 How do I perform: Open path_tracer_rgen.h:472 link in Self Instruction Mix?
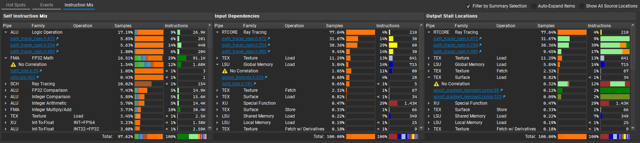click(x=33, y=39)
